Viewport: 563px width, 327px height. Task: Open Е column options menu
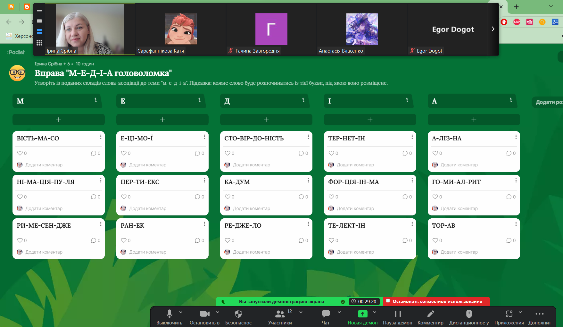(199, 100)
